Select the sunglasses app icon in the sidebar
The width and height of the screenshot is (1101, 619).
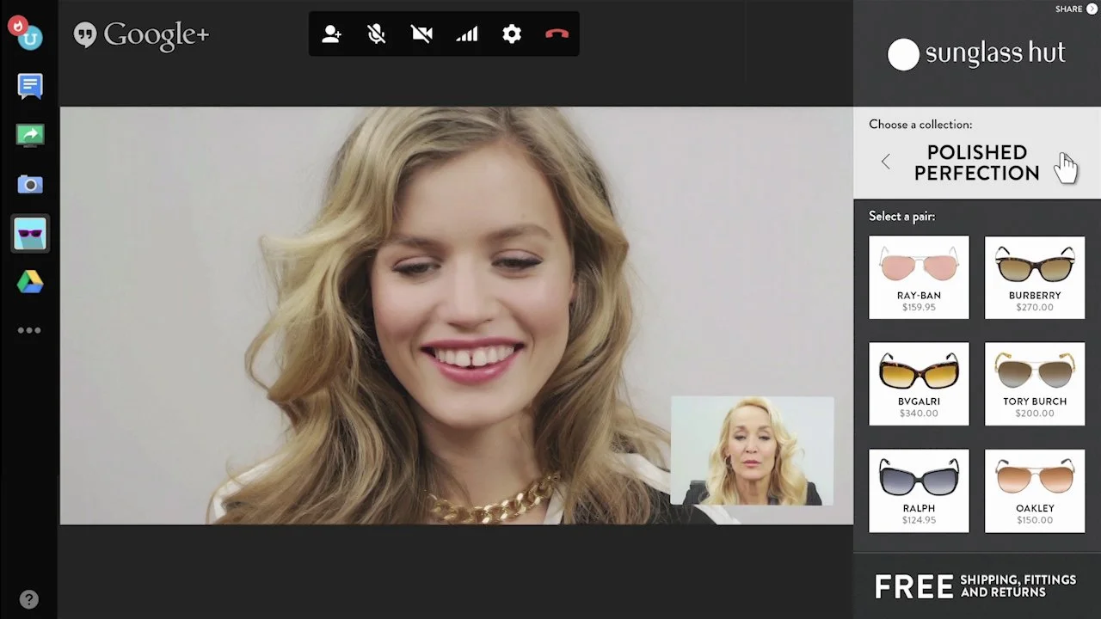pyautogui.click(x=30, y=233)
